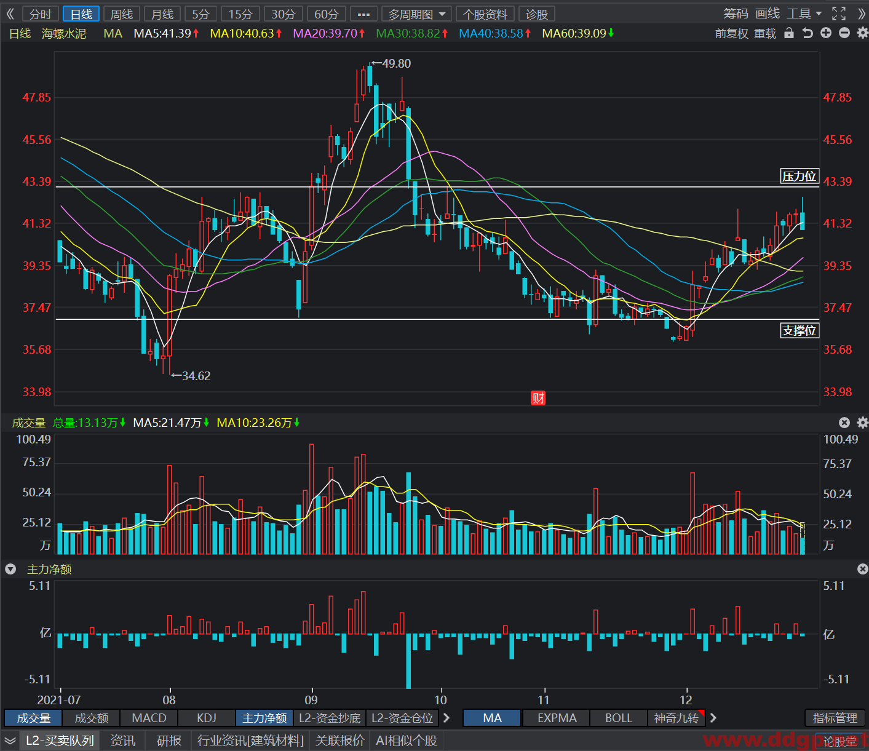The width and height of the screenshot is (869, 751).
Task: Open L2-买卖队列 tab
Action: 60,741
